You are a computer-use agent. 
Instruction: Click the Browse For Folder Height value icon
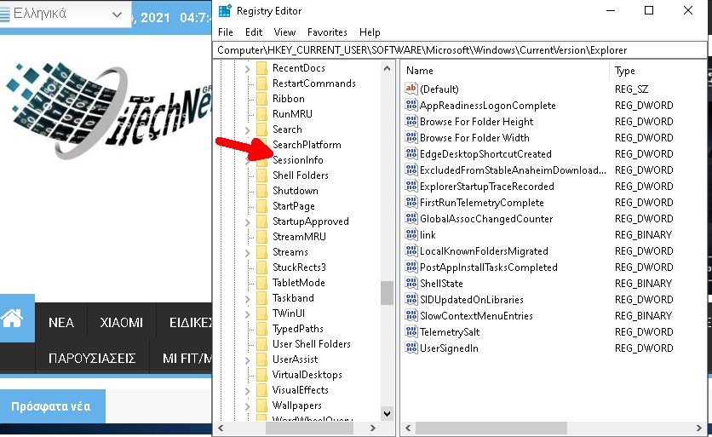coord(411,121)
